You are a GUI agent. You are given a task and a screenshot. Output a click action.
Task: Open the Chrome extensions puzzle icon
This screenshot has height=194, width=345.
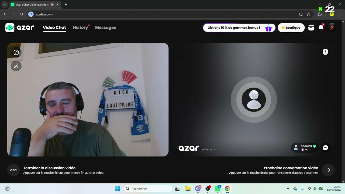[x=320, y=14]
